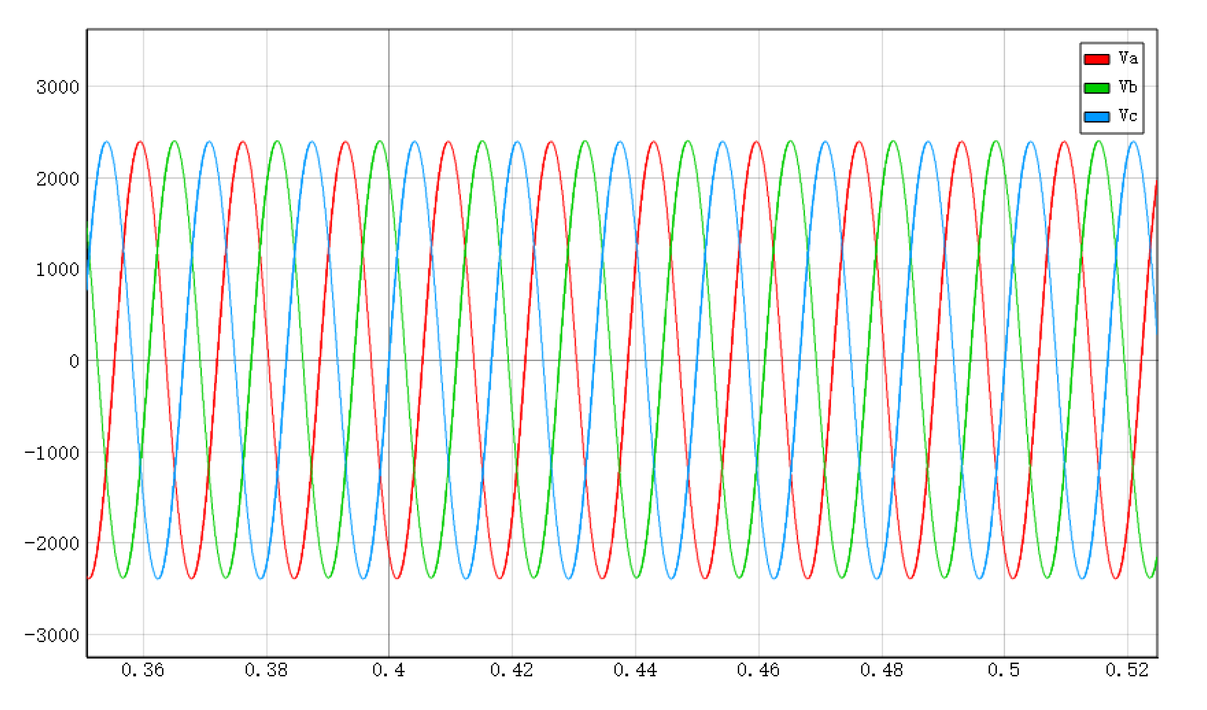The height and width of the screenshot is (710, 1207).
Task: Click the 0.36 x-axis tick label
Action: 143,671
